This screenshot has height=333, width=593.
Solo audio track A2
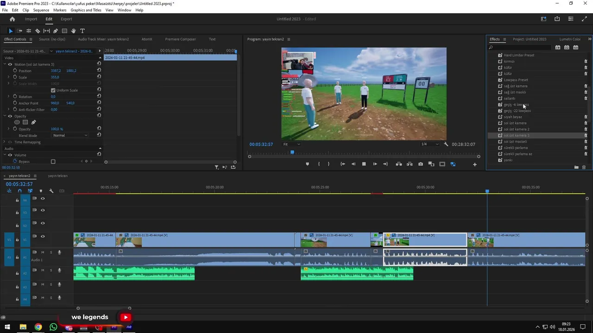(51, 270)
